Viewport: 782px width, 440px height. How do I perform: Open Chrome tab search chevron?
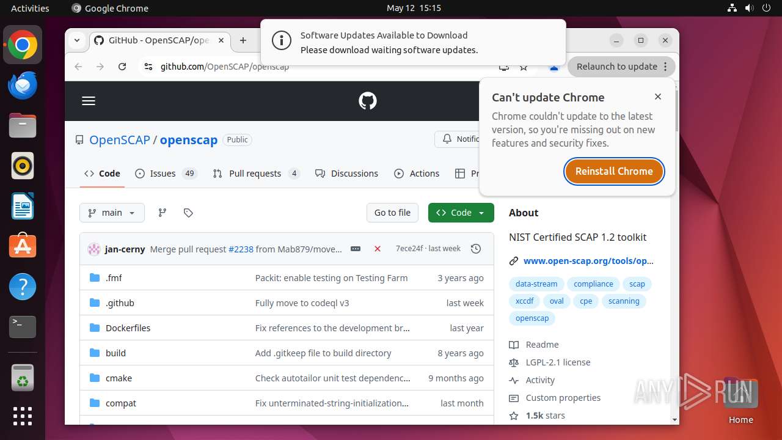[x=77, y=40]
